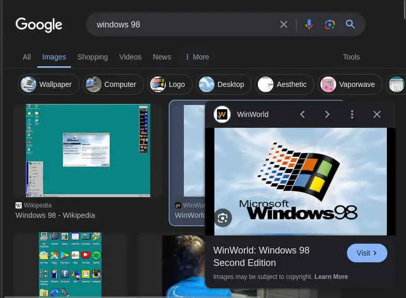Screen dimensions: 406x298
Task: Click the Wikipedia source label
Action: pyautogui.click(x=37, y=205)
